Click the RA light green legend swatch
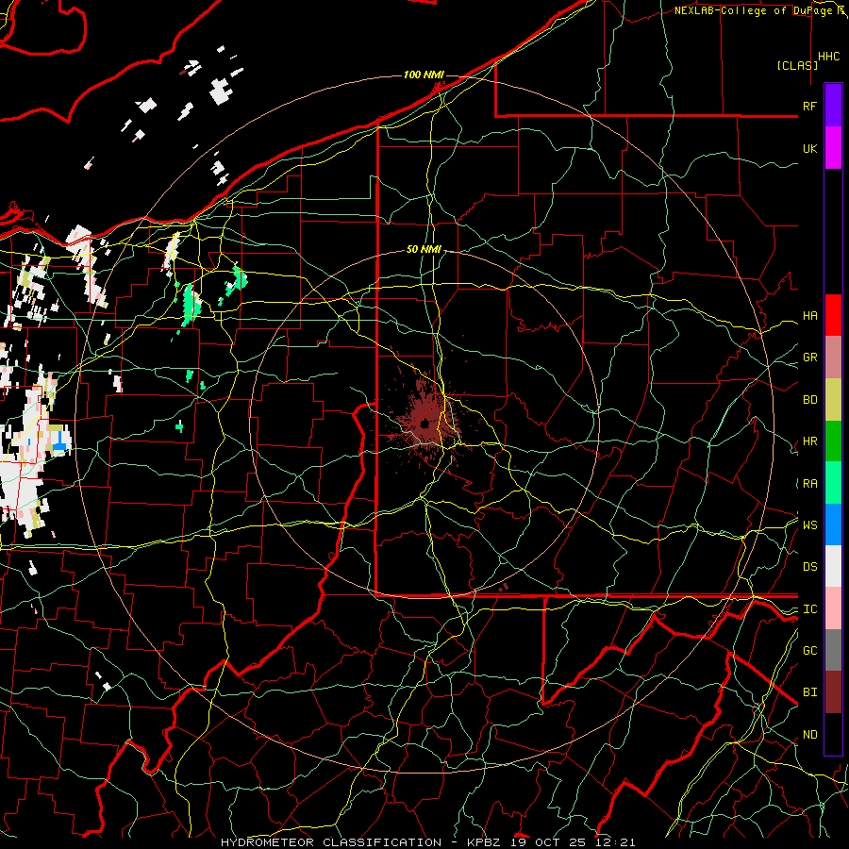 833,483
